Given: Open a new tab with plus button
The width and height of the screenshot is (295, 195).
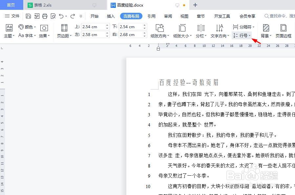Looking at the screenshot, I should (x=195, y=5).
